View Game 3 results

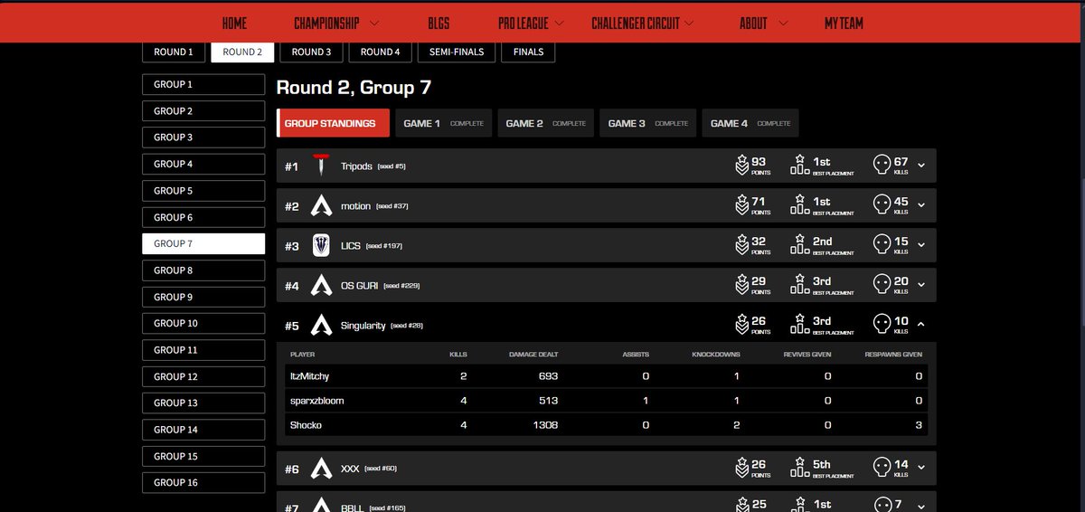(x=648, y=123)
